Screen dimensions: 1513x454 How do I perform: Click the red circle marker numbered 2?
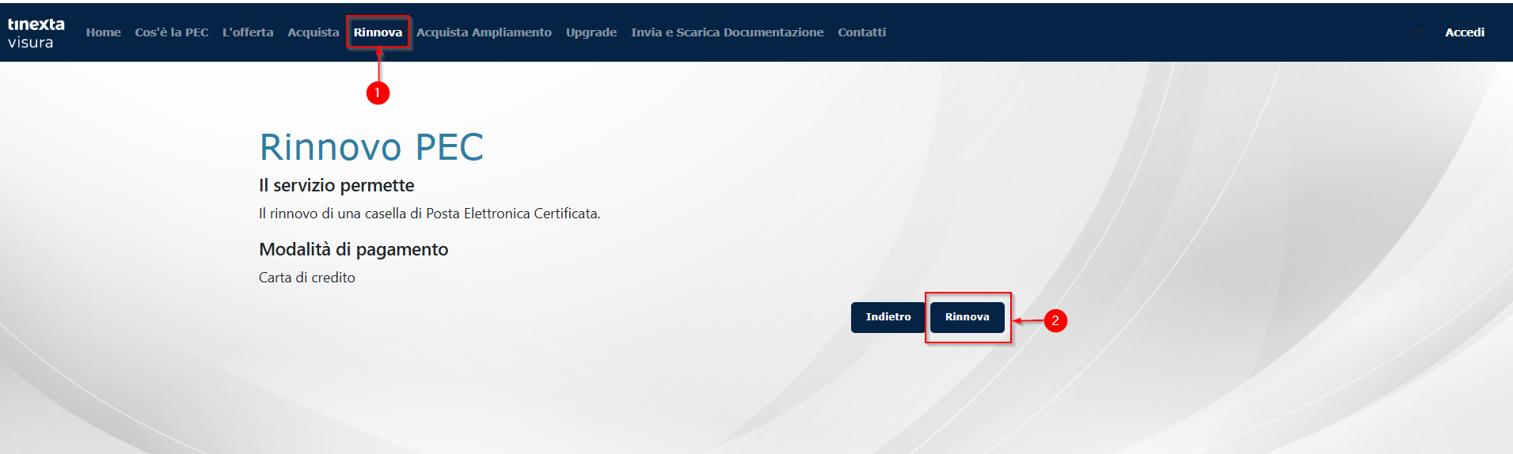tap(1055, 321)
